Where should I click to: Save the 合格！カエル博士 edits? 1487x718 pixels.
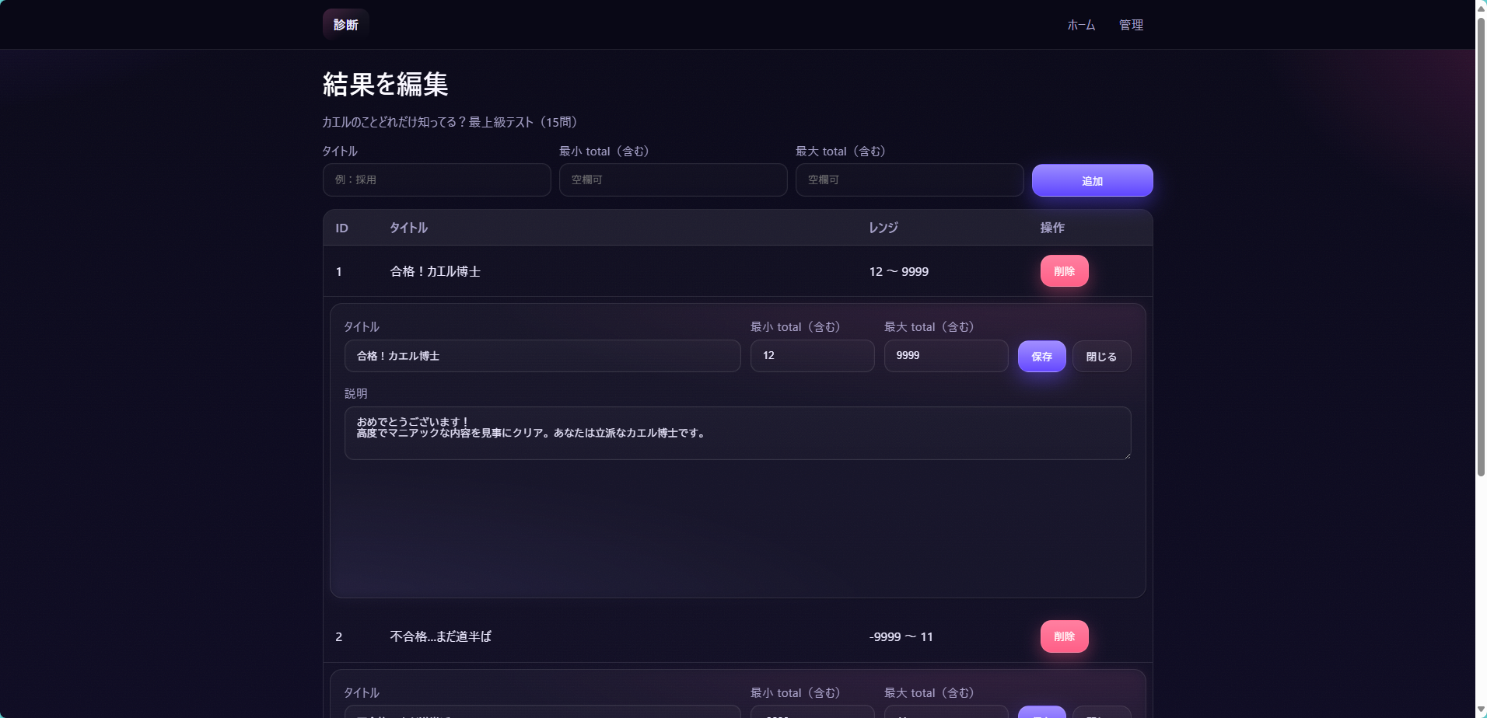1041,357
